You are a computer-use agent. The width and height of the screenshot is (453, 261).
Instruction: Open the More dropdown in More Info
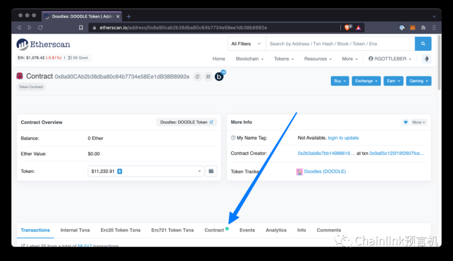coord(418,122)
